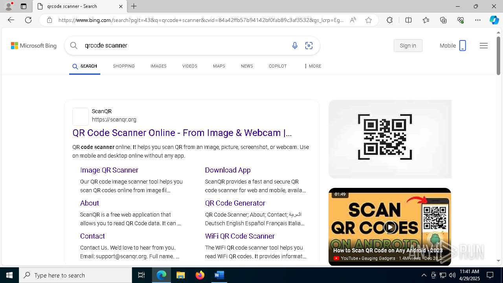Select the IMAGES tab
The width and height of the screenshot is (503, 283).
pos(158,66)
